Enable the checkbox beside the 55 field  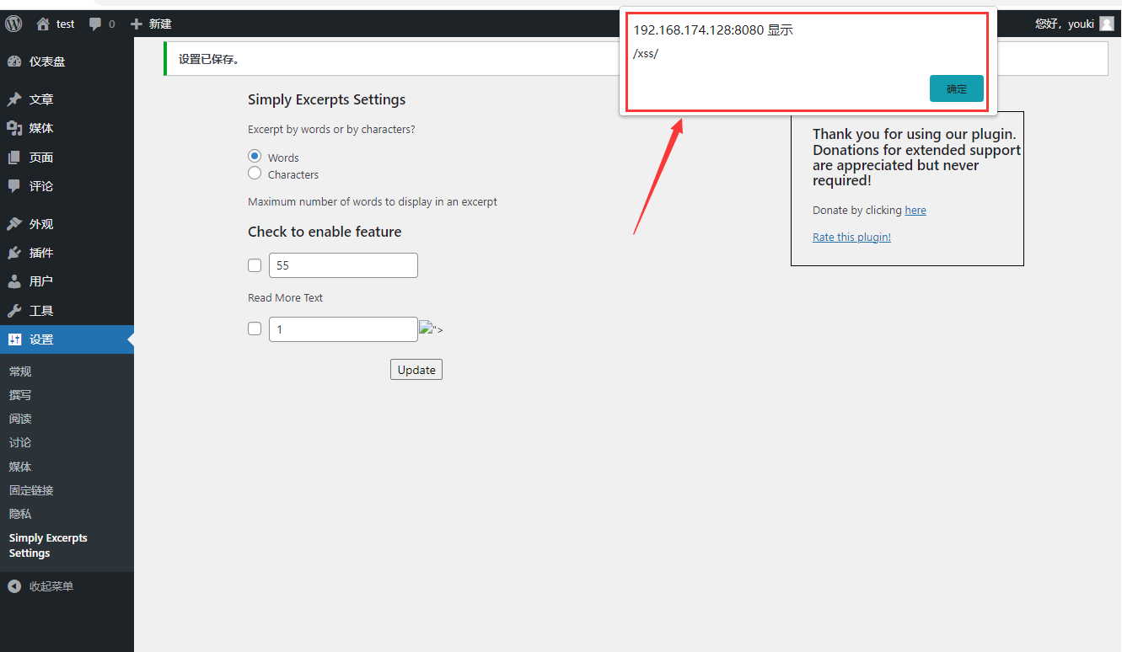point(255,265)
